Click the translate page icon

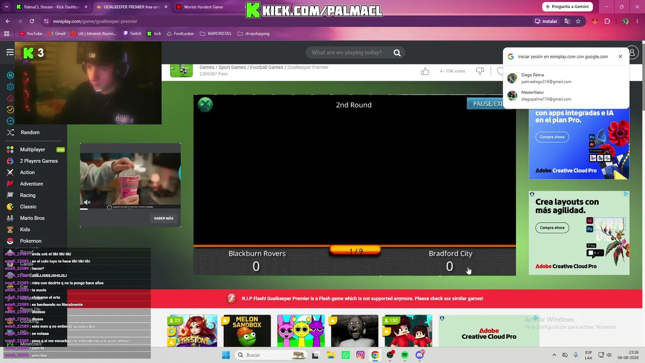click(x=567, y=21)
